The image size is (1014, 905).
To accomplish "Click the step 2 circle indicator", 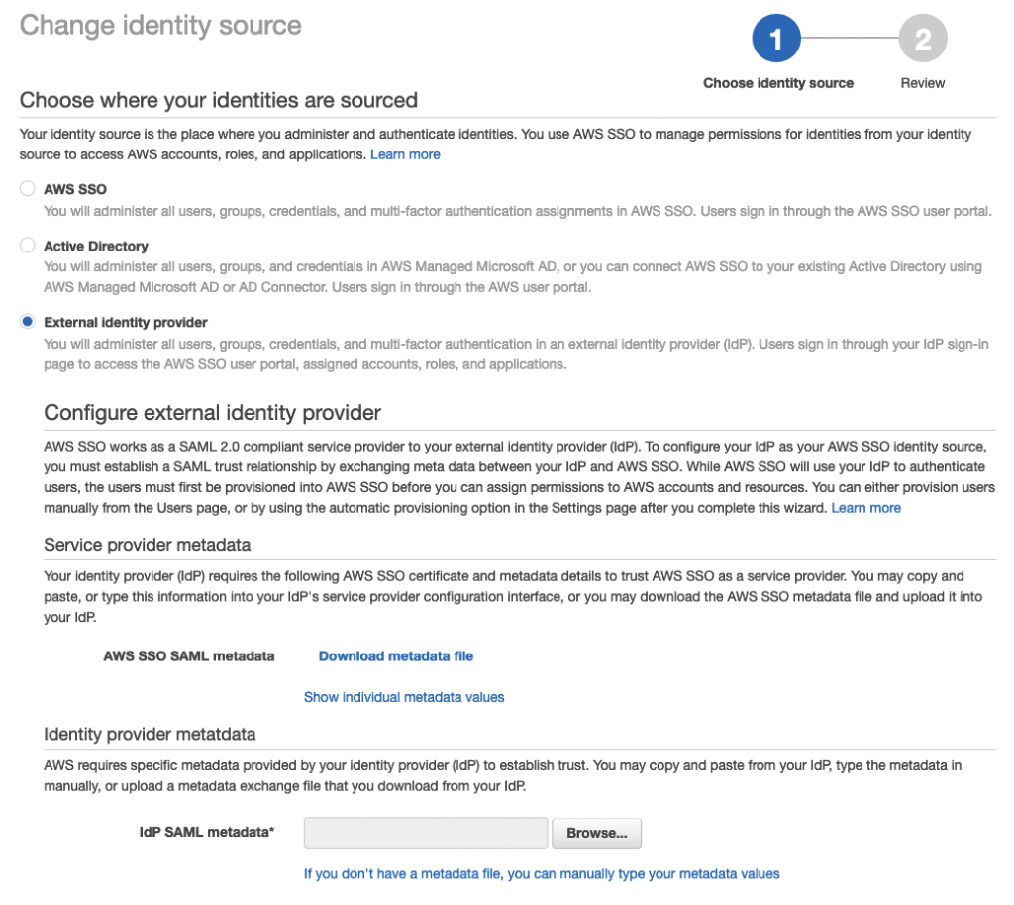I will (x=922, y=39).
